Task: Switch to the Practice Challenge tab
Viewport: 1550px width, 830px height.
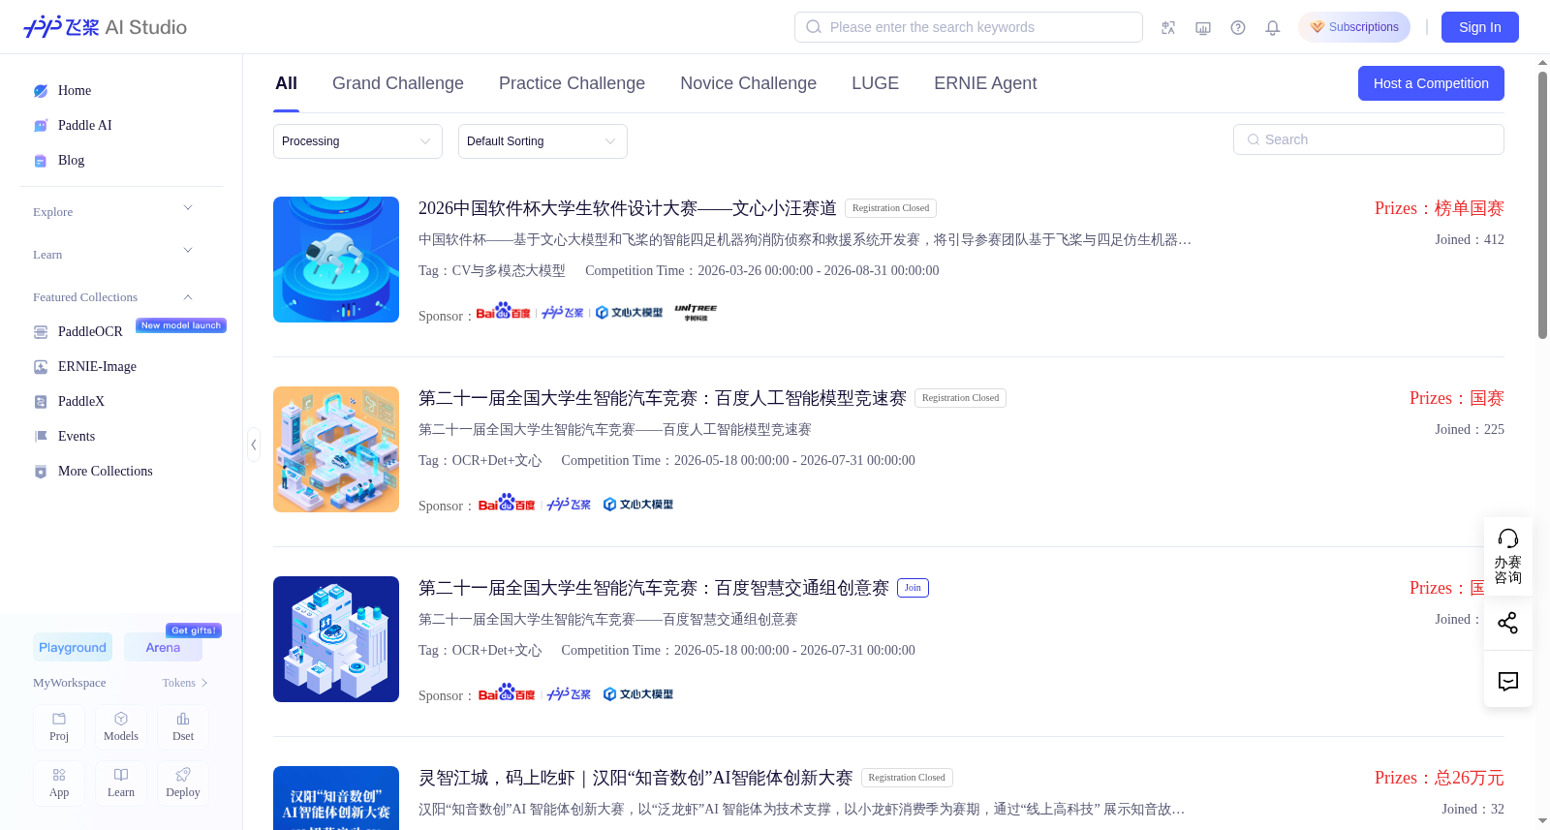Action: click(x=572, y=83)
